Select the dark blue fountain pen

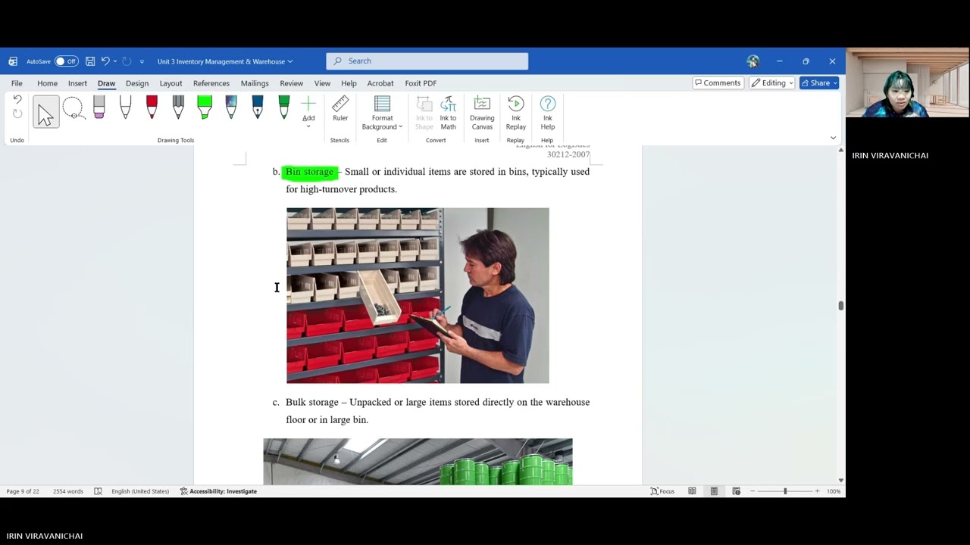(258, 108)
